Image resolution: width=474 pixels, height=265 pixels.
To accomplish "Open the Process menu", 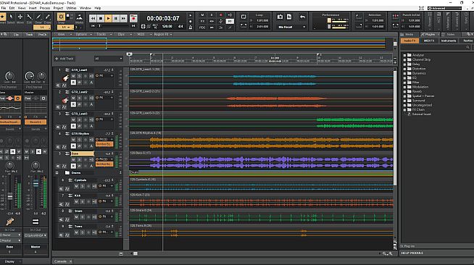I will pos(45,8).
